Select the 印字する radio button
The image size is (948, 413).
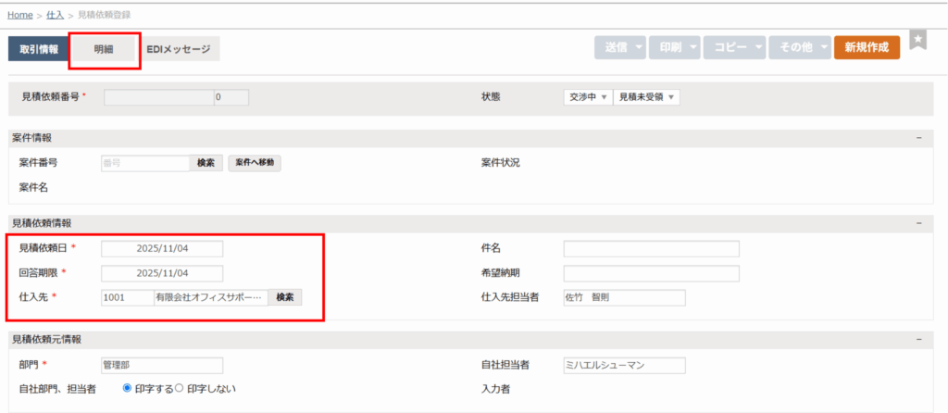click(128, 388)
